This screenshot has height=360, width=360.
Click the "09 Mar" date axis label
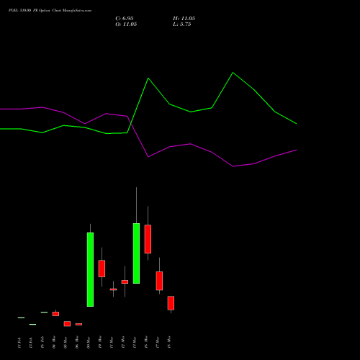89,342
